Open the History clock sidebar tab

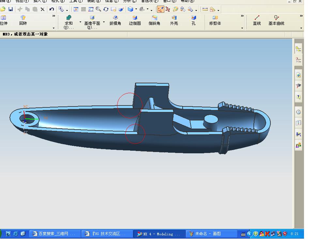298,112
